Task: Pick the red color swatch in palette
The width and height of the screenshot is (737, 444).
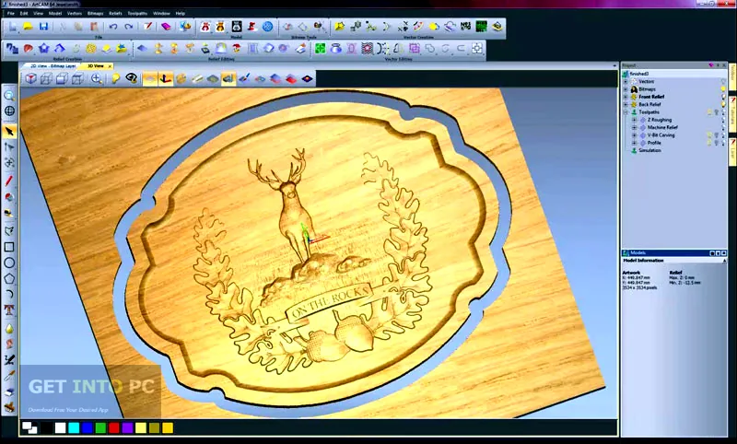Action: [114, 427]
